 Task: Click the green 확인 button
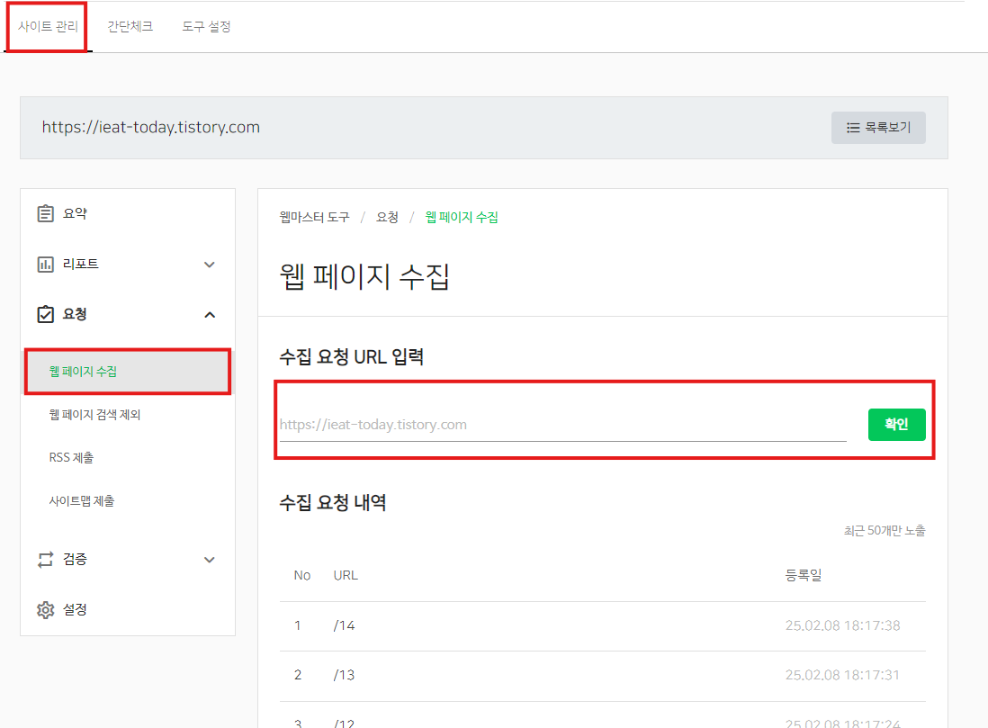coord(896,424)
